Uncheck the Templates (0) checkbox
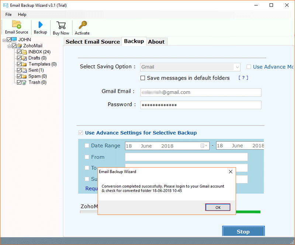Viewport: 295px width, 245px height. pyautogui.click(x=19, y=64)
